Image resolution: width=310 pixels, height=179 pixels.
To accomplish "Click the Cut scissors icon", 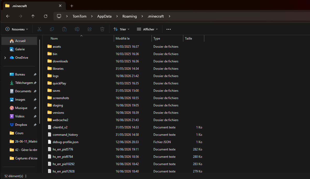I will (39, 29).
